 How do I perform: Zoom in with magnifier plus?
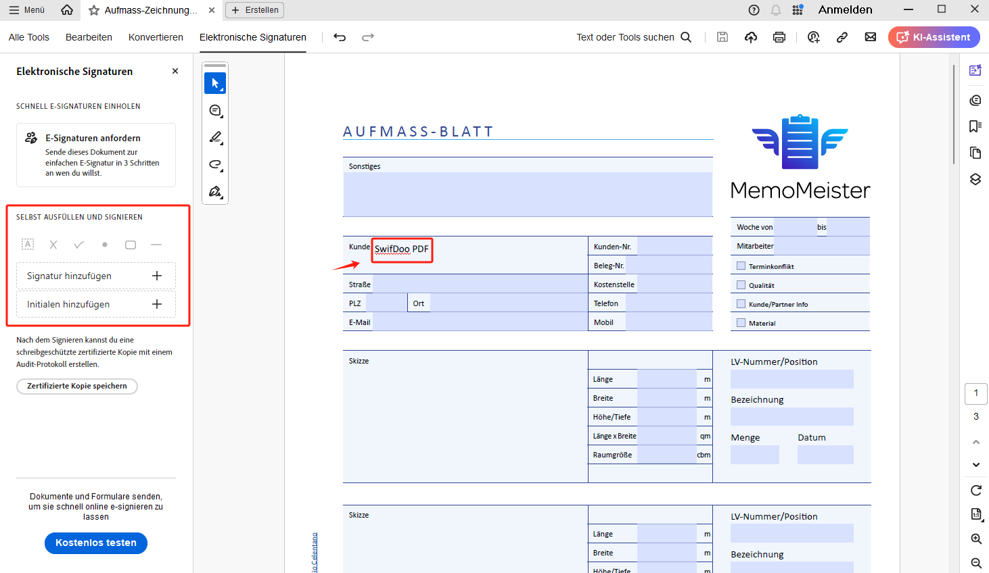coord(975,539)
